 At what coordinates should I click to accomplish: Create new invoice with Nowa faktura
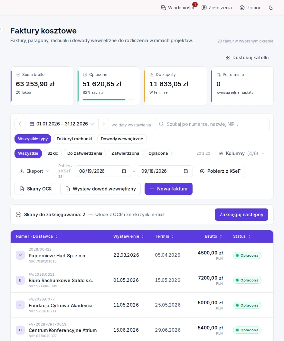coord(168,189)
